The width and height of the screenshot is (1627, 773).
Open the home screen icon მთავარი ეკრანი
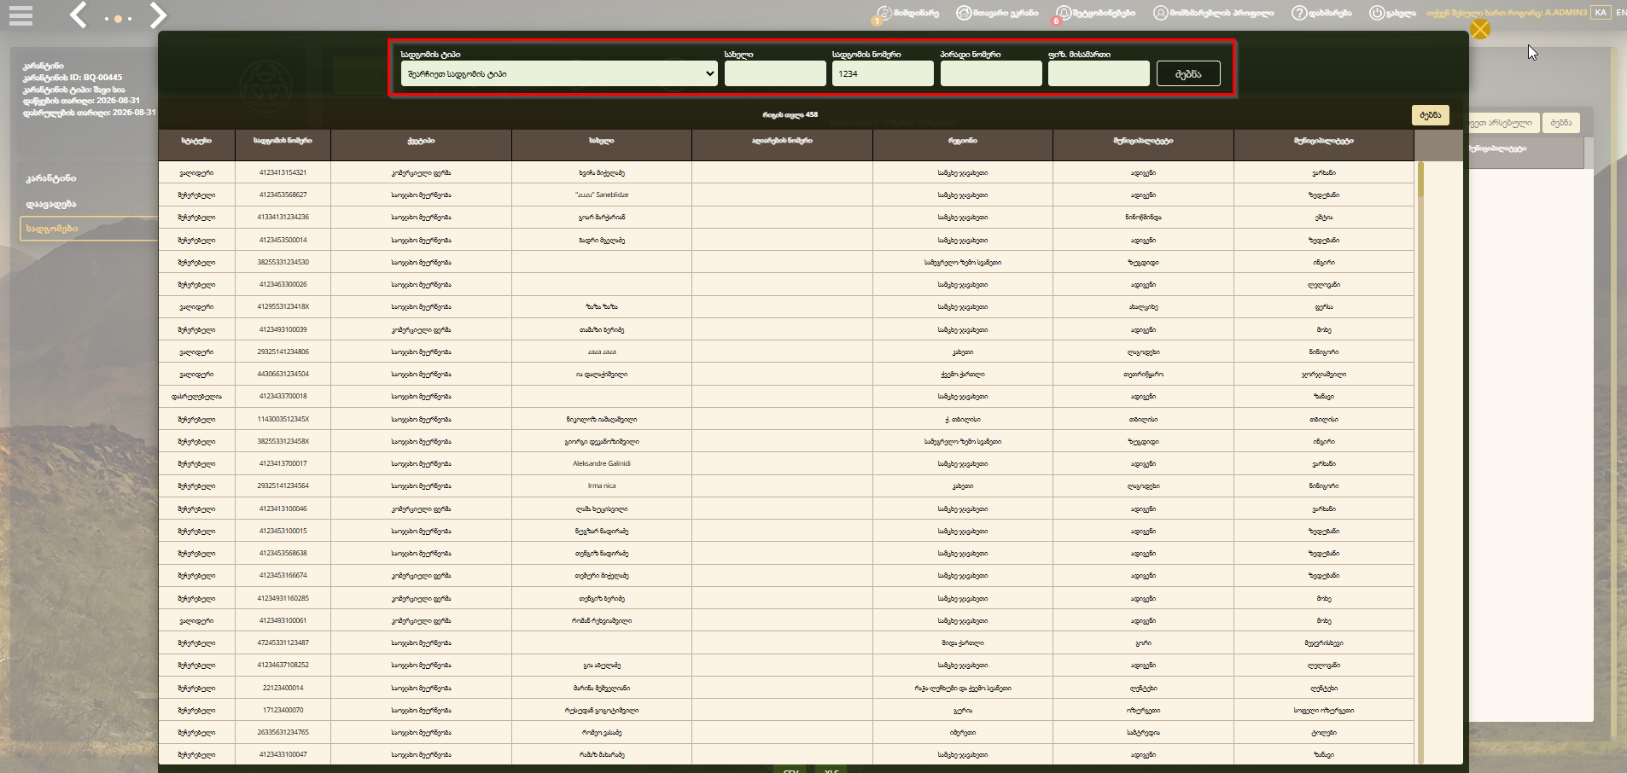point(964,13)
